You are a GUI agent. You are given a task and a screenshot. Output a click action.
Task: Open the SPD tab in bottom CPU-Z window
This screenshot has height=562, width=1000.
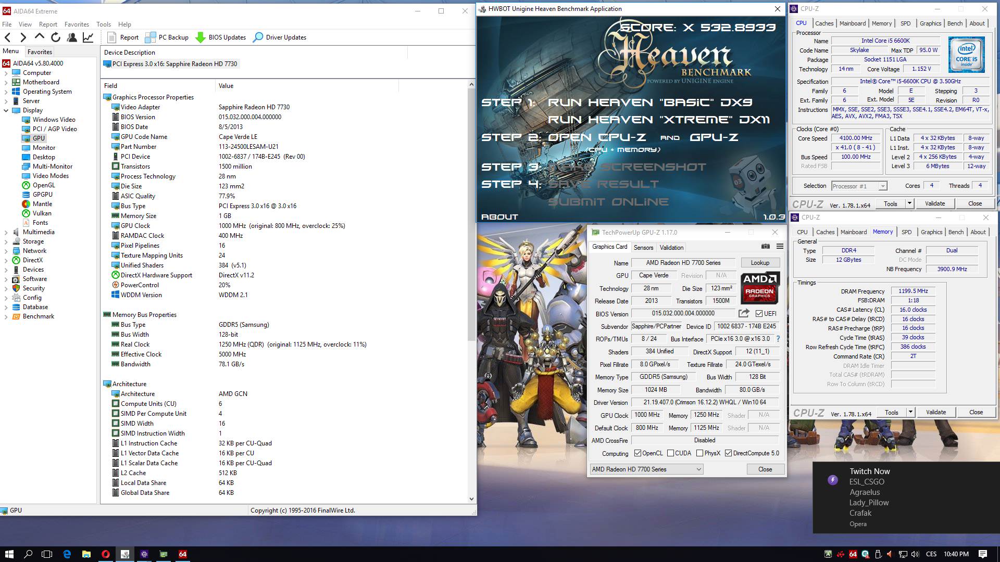click(907, 232)
